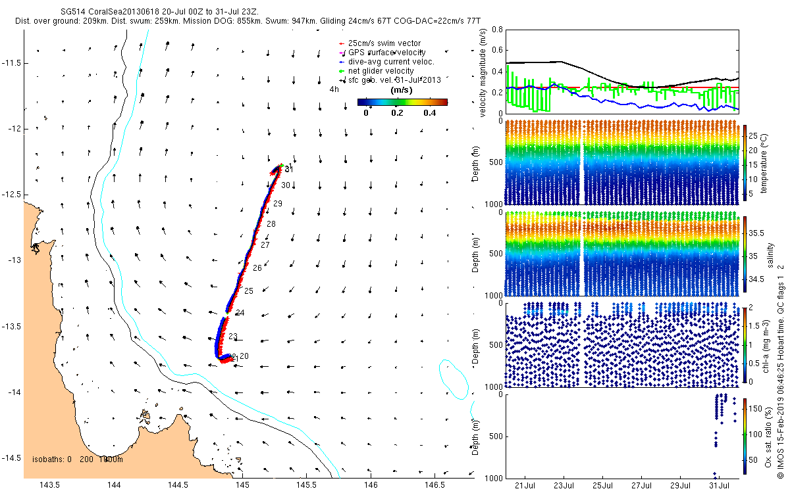Click day 25 marker on glider track
790x493 pixels.
pos(249,291)
